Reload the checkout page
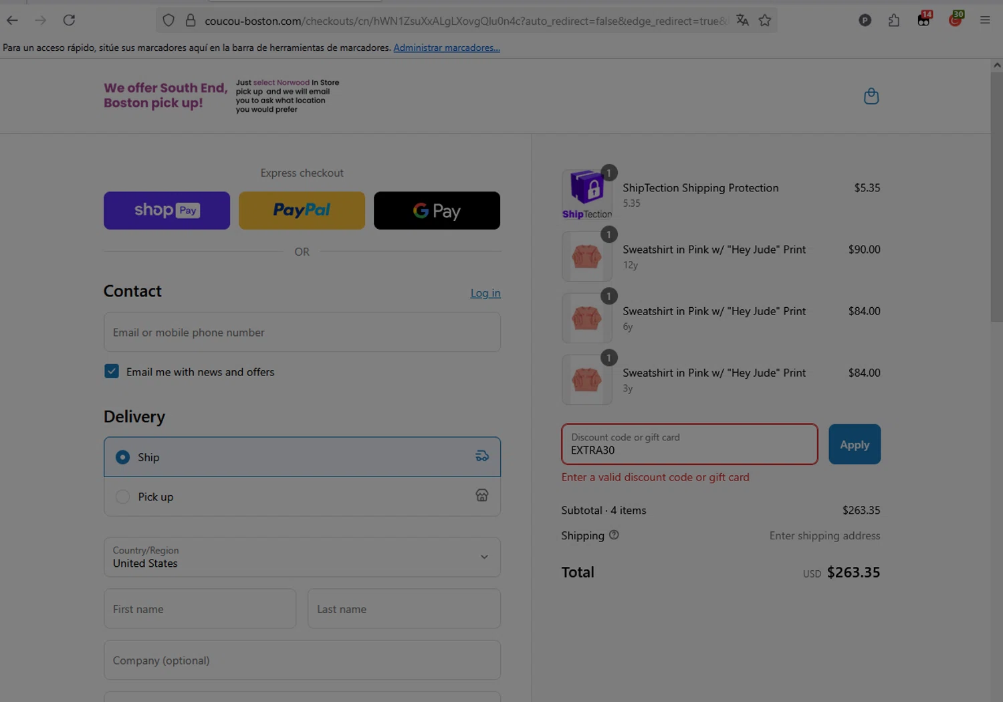The width and height of the screenshot is (1003, 702). (69, 20)
